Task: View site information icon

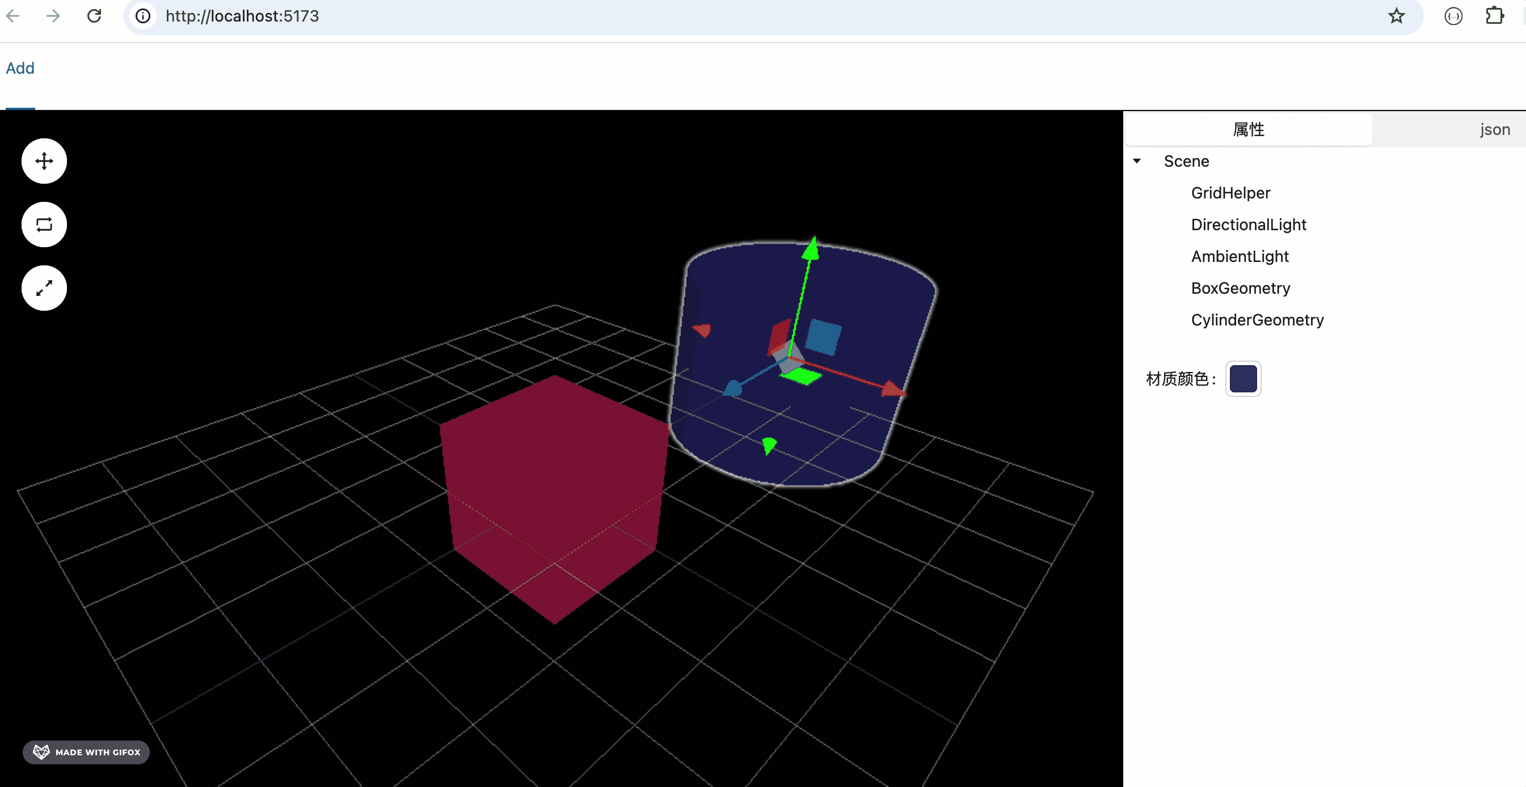Action: pyautogui.click(x=143, y=16)
